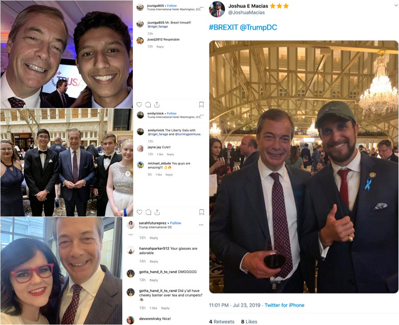The width and height of the screenshot is (399, 325).
Task: Open the #BREXIT hashtag
Action: click(x=223, y=27)
